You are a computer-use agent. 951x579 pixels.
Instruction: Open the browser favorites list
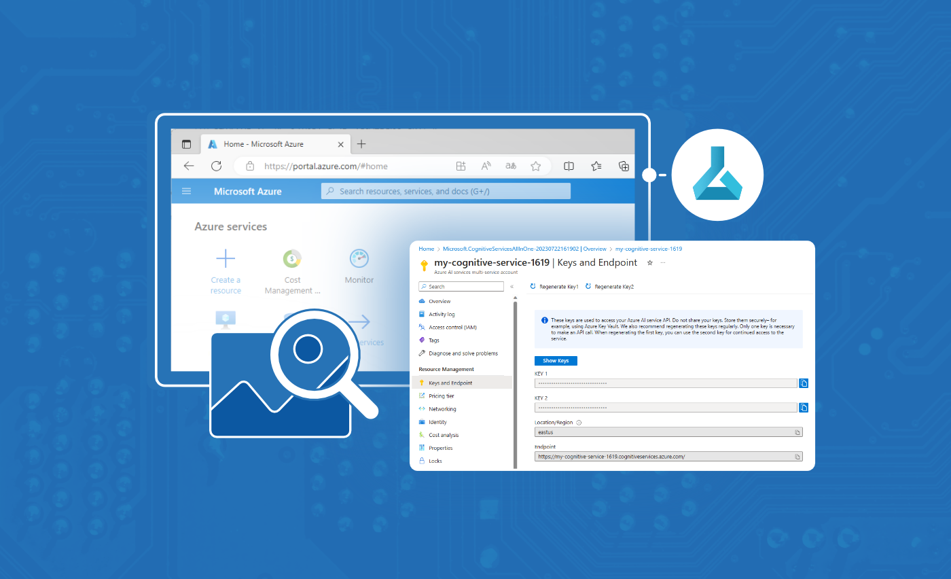point(596,166)
